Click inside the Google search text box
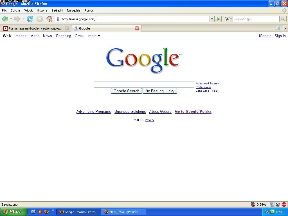The width and height of the screenshot is (288, 216). tap(144, 85)
